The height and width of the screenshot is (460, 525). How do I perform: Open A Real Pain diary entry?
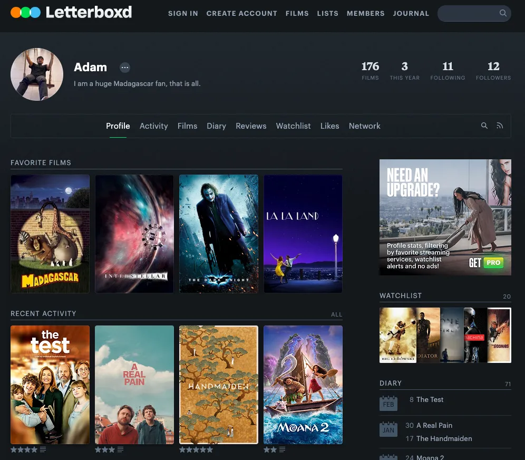click(x=434, y=425)
